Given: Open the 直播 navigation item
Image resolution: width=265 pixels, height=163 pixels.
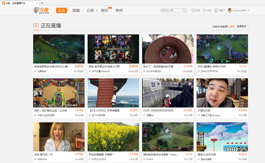Looking at the screenshot, I should click(x=76, y=11).
